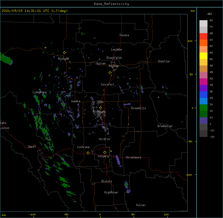Click the Sundre label
Viewport: 223px width, 218px height.
point(76,101)
